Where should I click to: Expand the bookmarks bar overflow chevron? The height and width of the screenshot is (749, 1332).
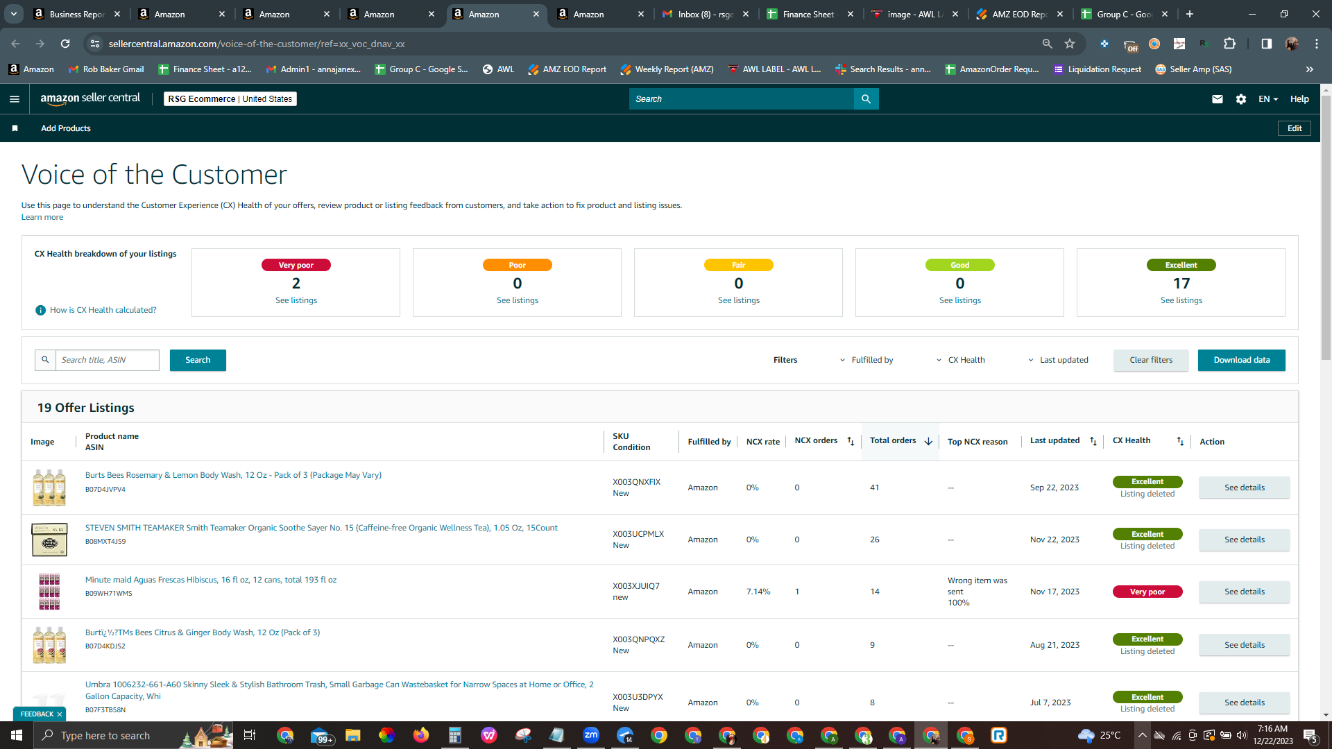pos(1310,69)
